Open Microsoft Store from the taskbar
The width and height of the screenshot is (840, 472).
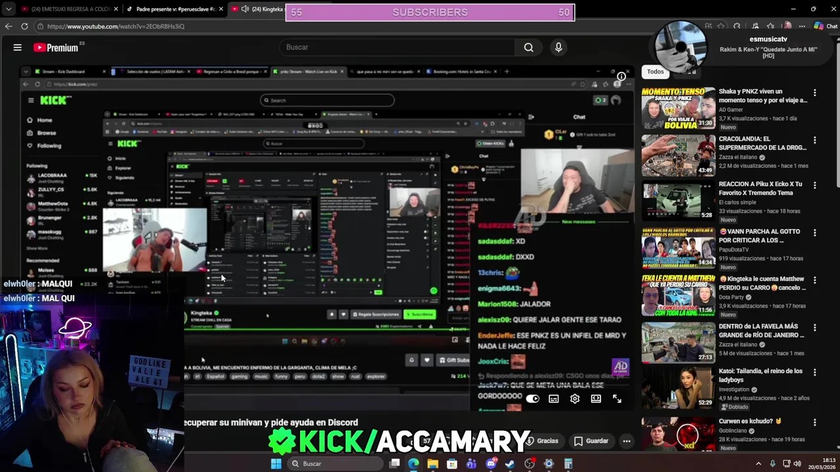click(x=452, y=463)
